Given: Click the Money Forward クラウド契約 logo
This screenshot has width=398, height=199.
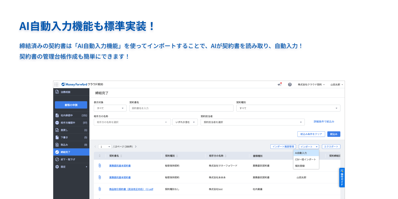Looking at the screenshot, I should pyautogui.click(x=82, y=84).
